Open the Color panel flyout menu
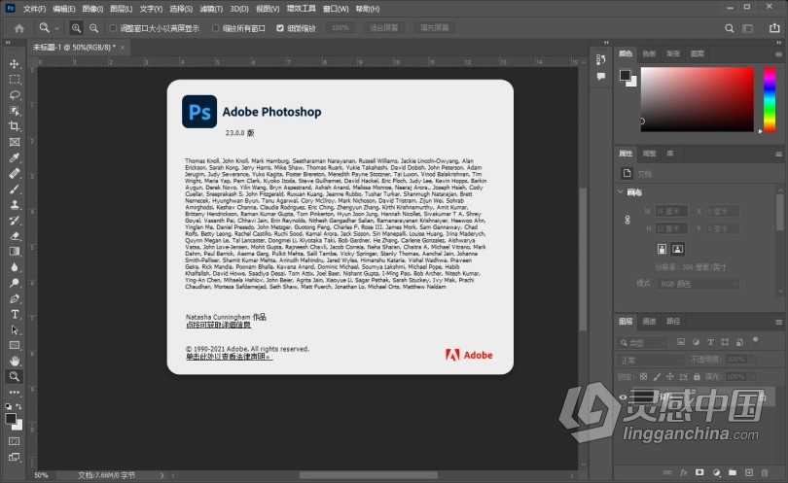Screen dimensions: 788x483 (x=778, y=53)
